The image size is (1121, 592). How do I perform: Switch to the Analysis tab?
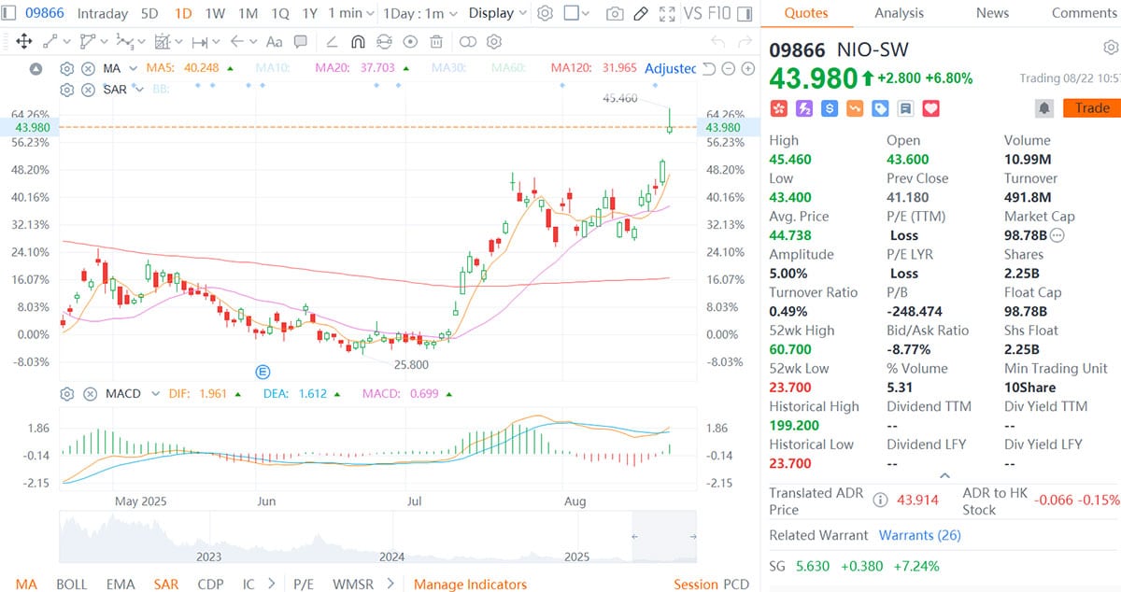899,13
